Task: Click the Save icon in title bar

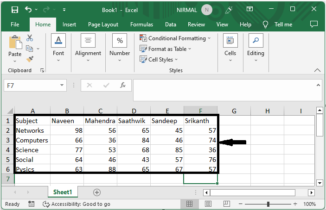Action: tap(15, 9)
